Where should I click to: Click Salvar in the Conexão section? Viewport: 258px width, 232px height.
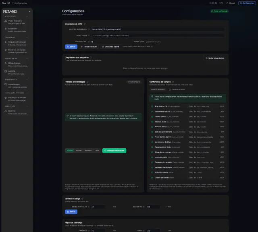(71, 47)
